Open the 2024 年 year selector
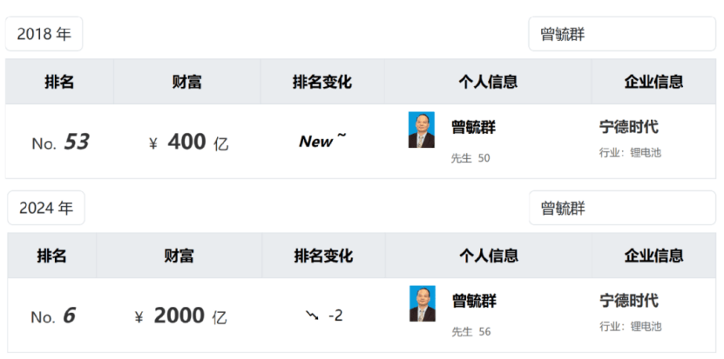Viewport: 724px width, 359px height. (46, 208)
